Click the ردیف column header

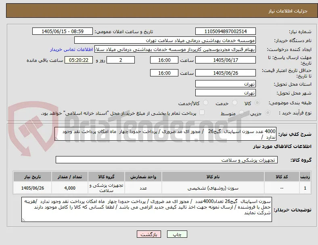tap(305, 177)
